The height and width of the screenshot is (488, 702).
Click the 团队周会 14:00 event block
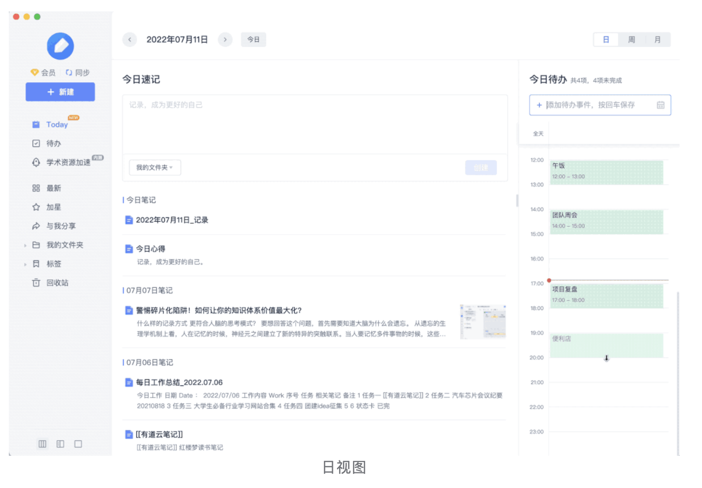(x=606, y=222)
